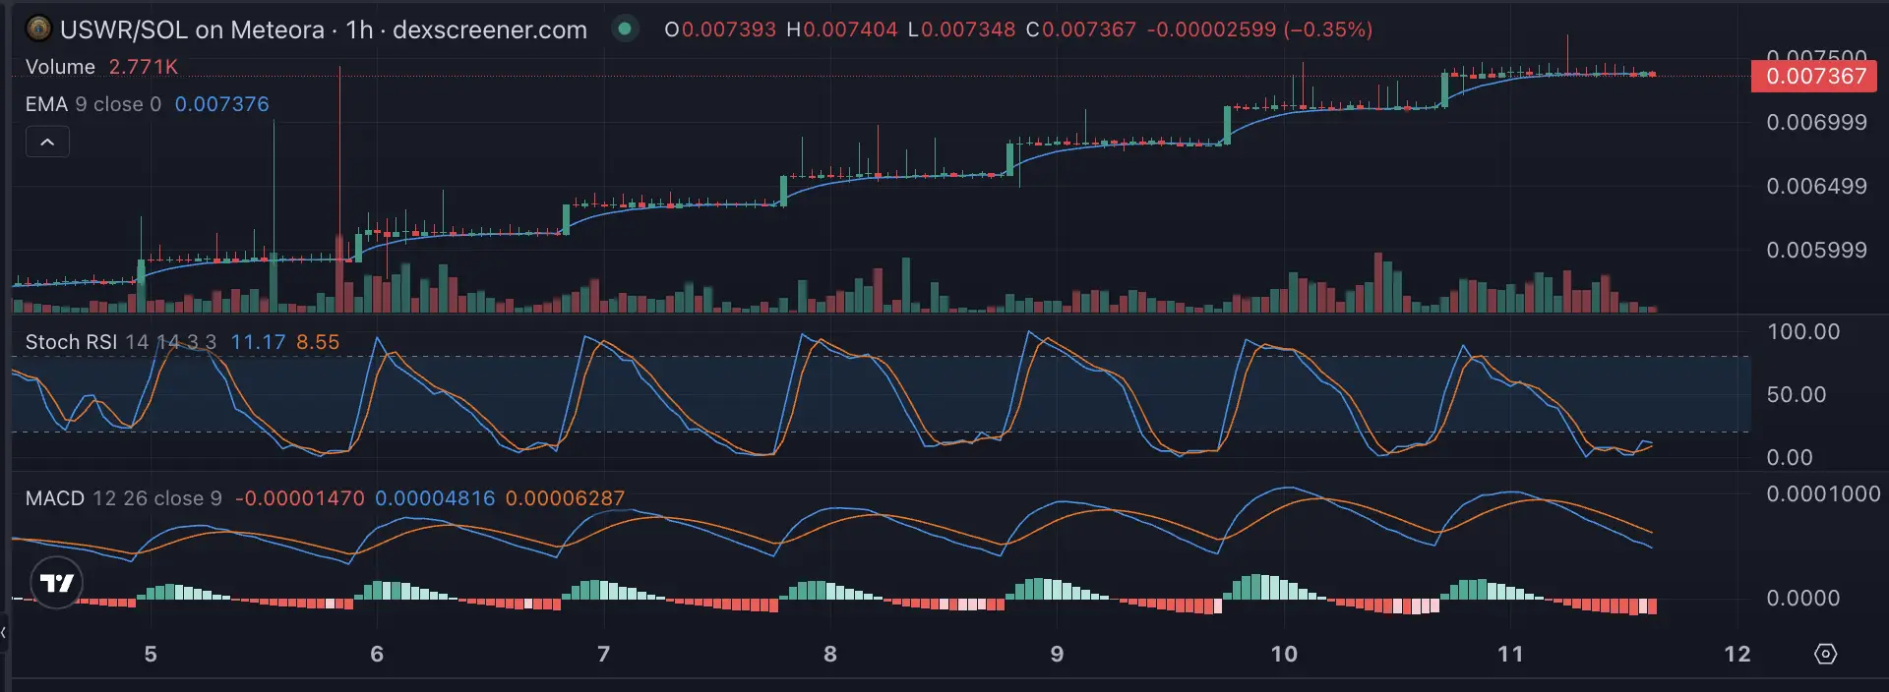Click the low price L0.007348
The width and height of the screenshot is (1889, 692).
[961, 29]
